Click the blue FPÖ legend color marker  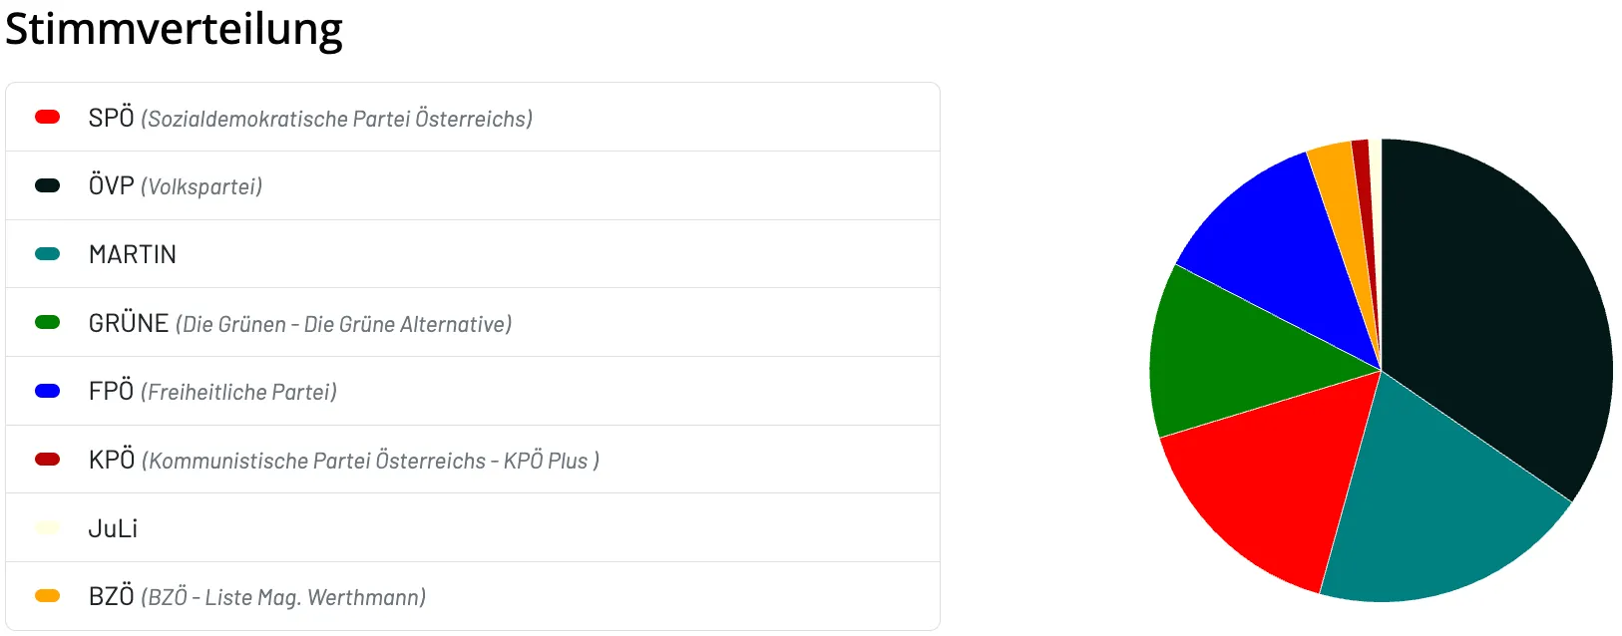pos(47,391)
